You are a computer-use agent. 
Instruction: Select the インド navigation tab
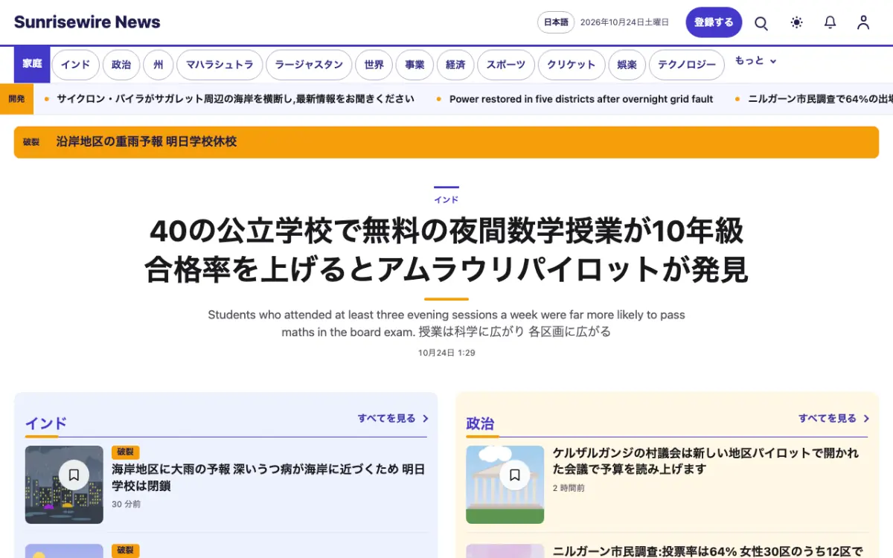coord(75,65)
